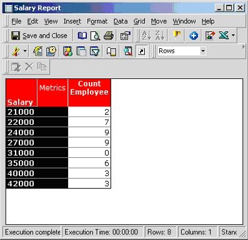Open the File menu
Image resolution: width=248 pixels, height=240 pixels.
16,21
